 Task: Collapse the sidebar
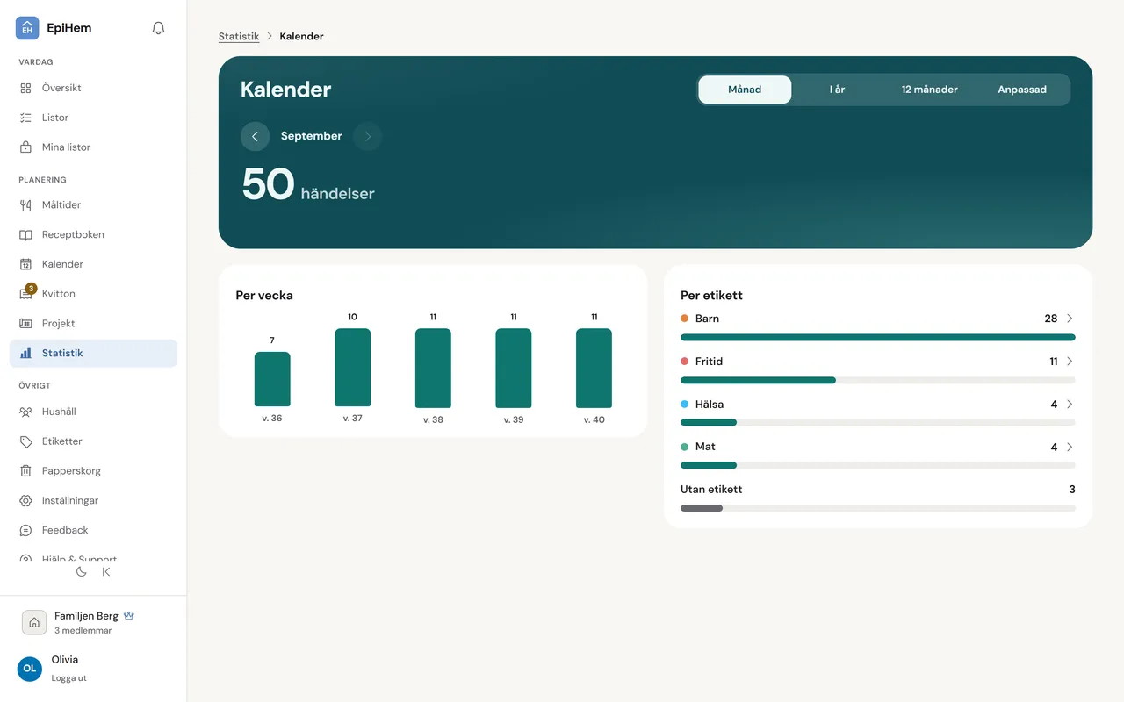tap(106, 572)
